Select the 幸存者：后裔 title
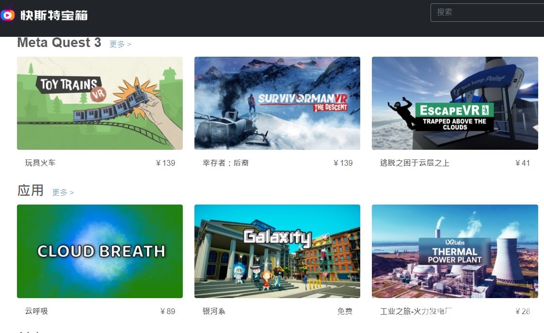The width and height of the screenshot is (544, 333). click(x=225, y=163)
